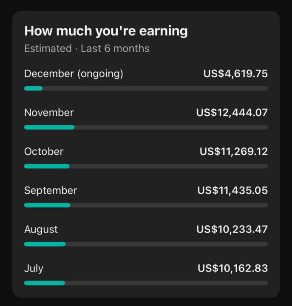
Task: Click the November earnings progress bar
Action: coord(146,127)
